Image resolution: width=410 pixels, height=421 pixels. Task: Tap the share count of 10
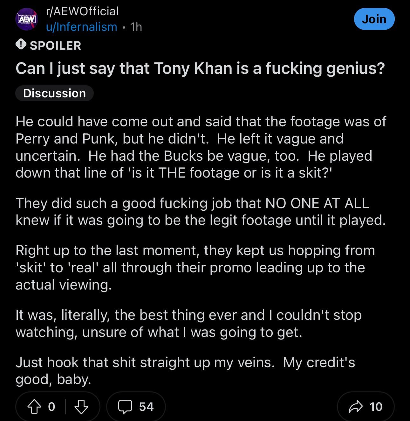(376, 407)
